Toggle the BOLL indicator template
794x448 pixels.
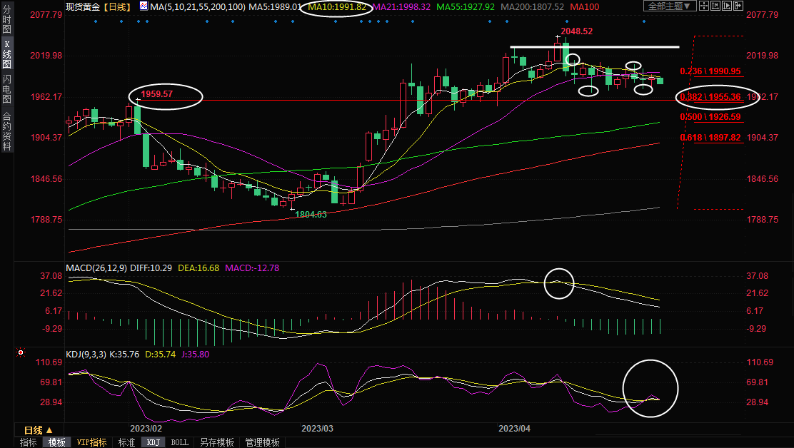180,442
